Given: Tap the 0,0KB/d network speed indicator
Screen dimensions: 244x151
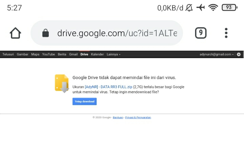Looking at the screenshot, I should pyautogui.click(x=170, y=8).
